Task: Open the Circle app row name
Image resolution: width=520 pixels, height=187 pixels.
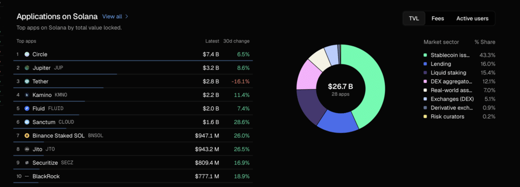Action: [x=40, y=54]
